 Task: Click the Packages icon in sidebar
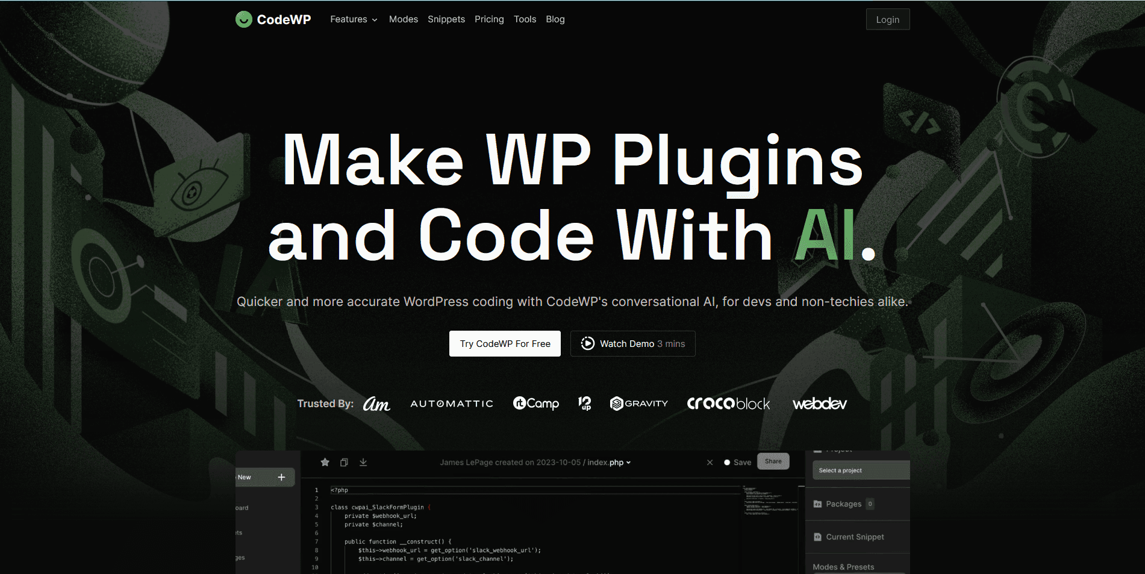click(817, 504)
